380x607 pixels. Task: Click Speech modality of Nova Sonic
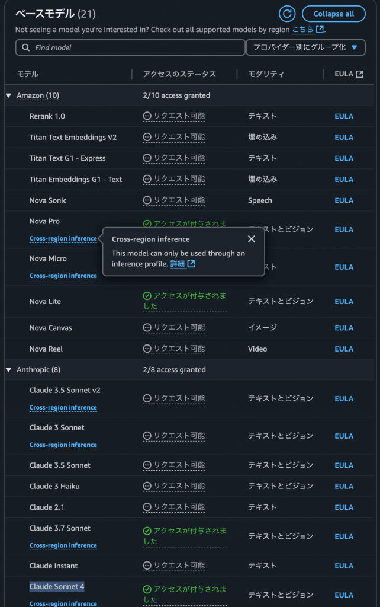[260, 200]
